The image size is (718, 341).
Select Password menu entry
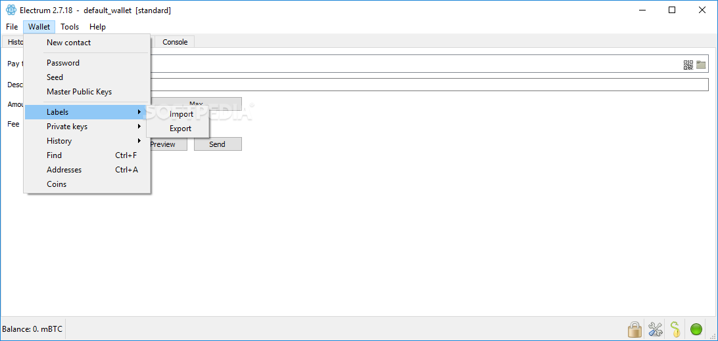(87, 63)
